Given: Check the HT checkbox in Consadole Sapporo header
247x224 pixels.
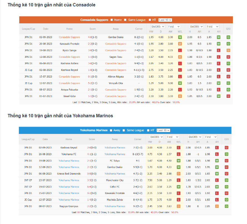Looking at the screenshot, I should pos(150,20).
